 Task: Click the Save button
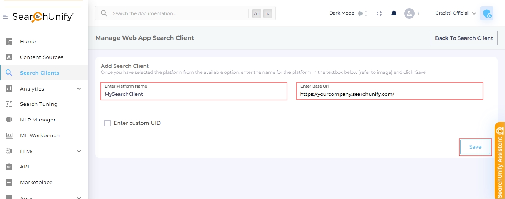[x=475, y=147]
